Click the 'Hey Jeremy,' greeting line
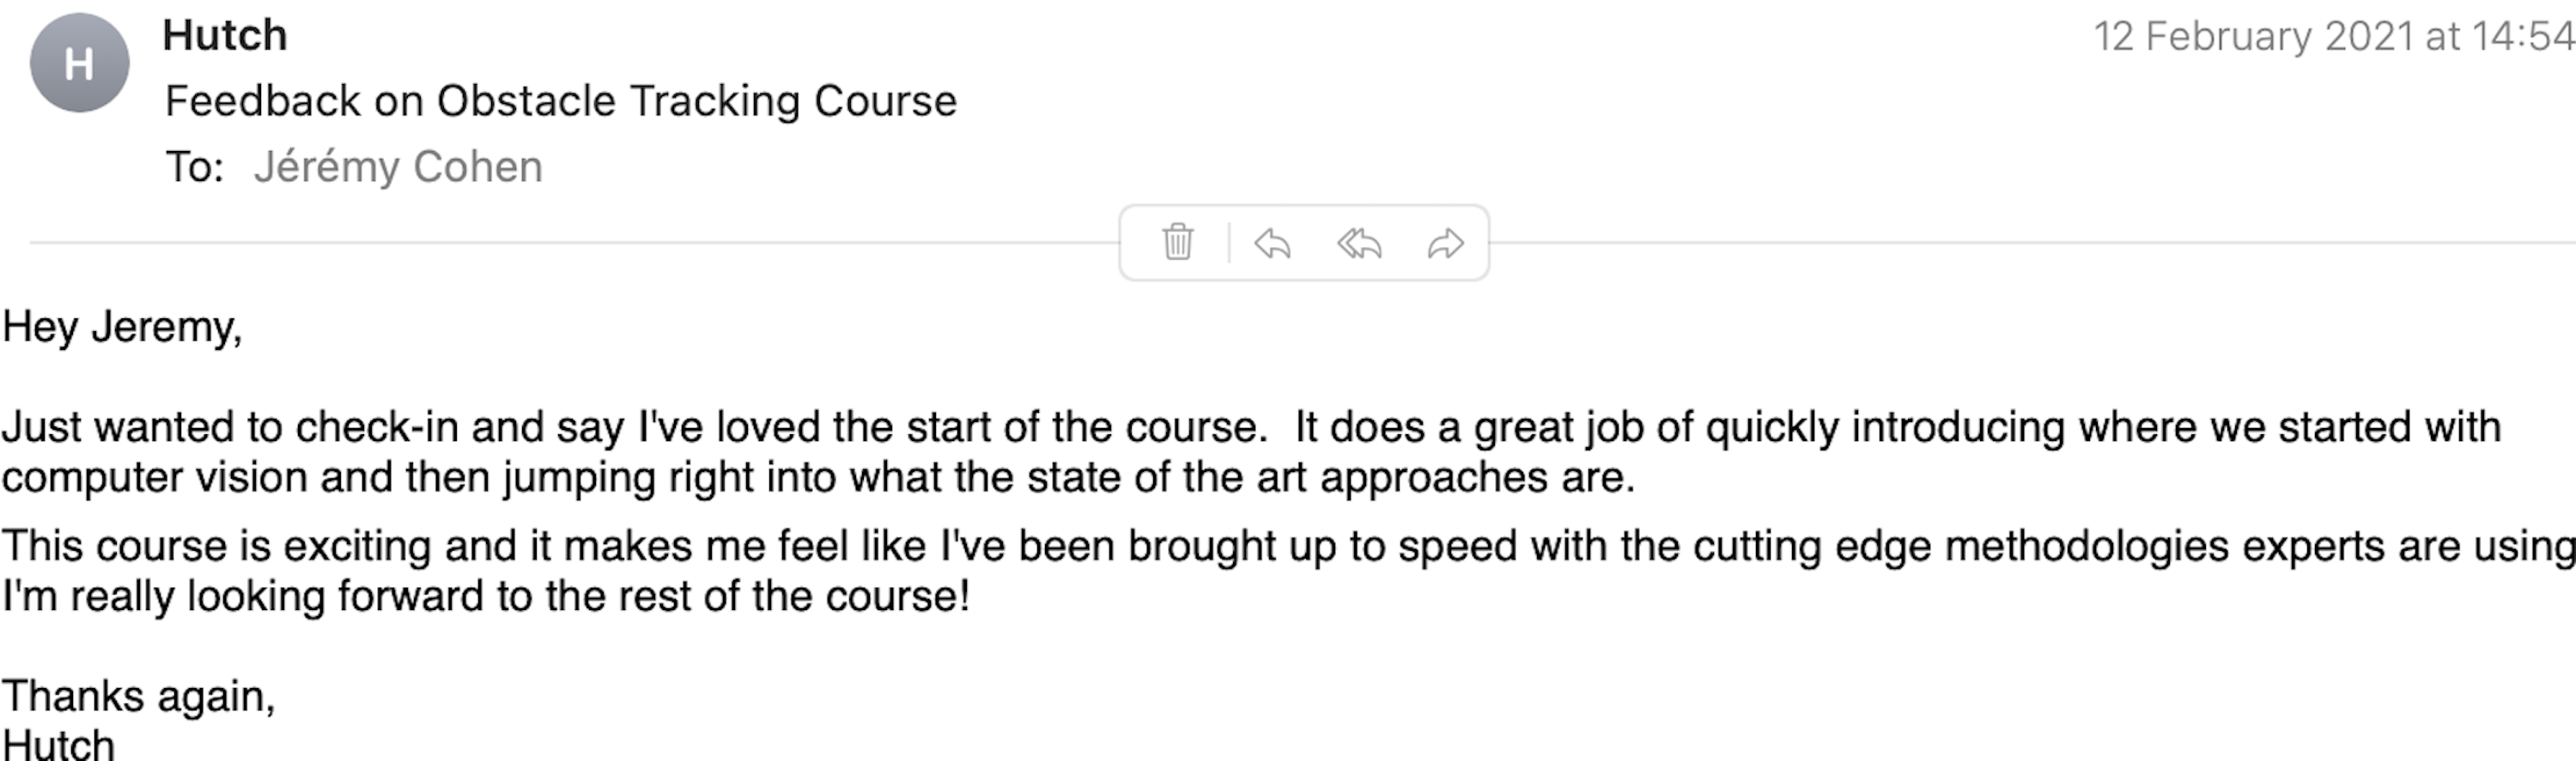Viewport: 2576px width, 761px height. tap(122, 328)
